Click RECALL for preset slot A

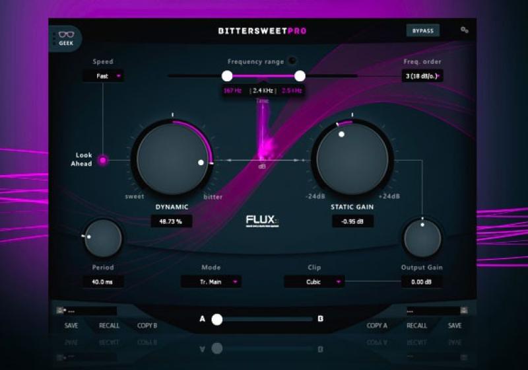109,326
